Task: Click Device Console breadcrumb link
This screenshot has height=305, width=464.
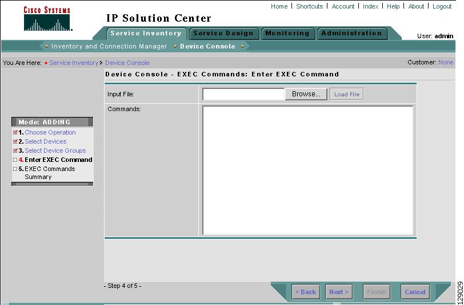Action: (127, 63)
